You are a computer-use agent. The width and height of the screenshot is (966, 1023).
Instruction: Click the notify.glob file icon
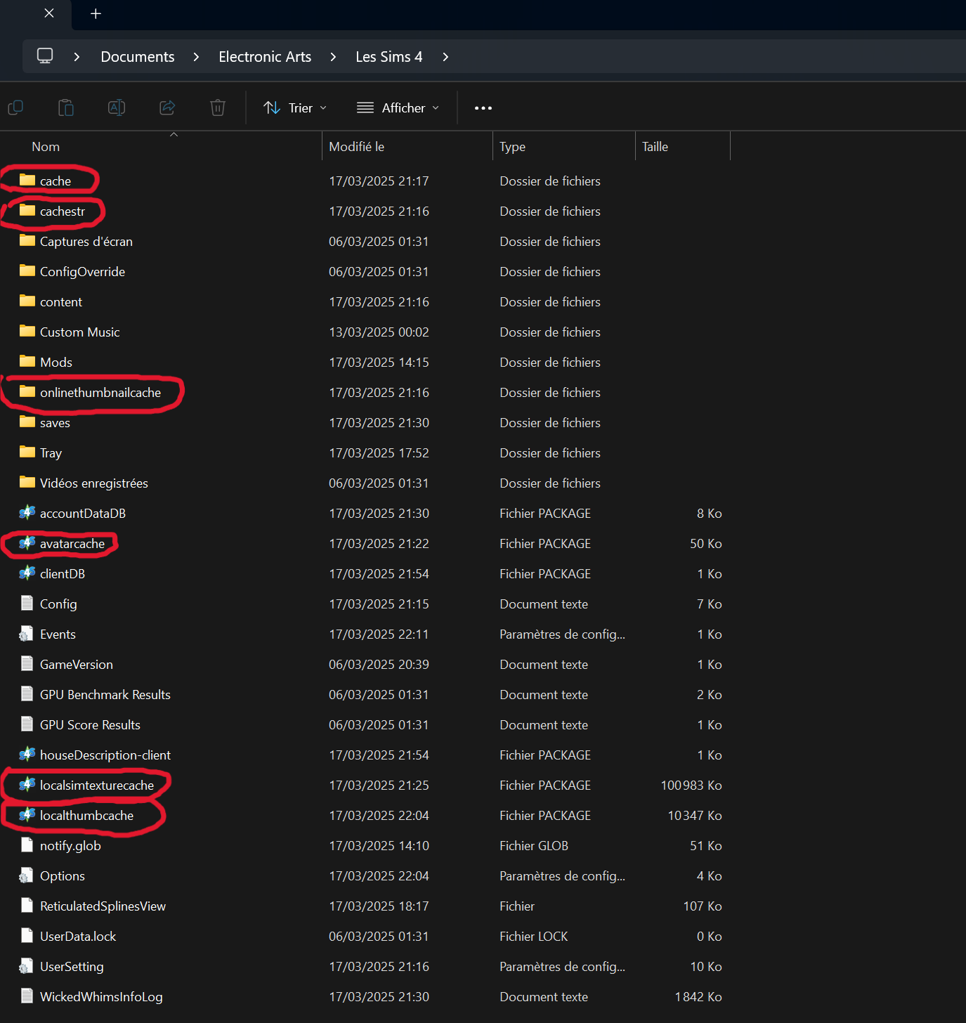[27, 845]
